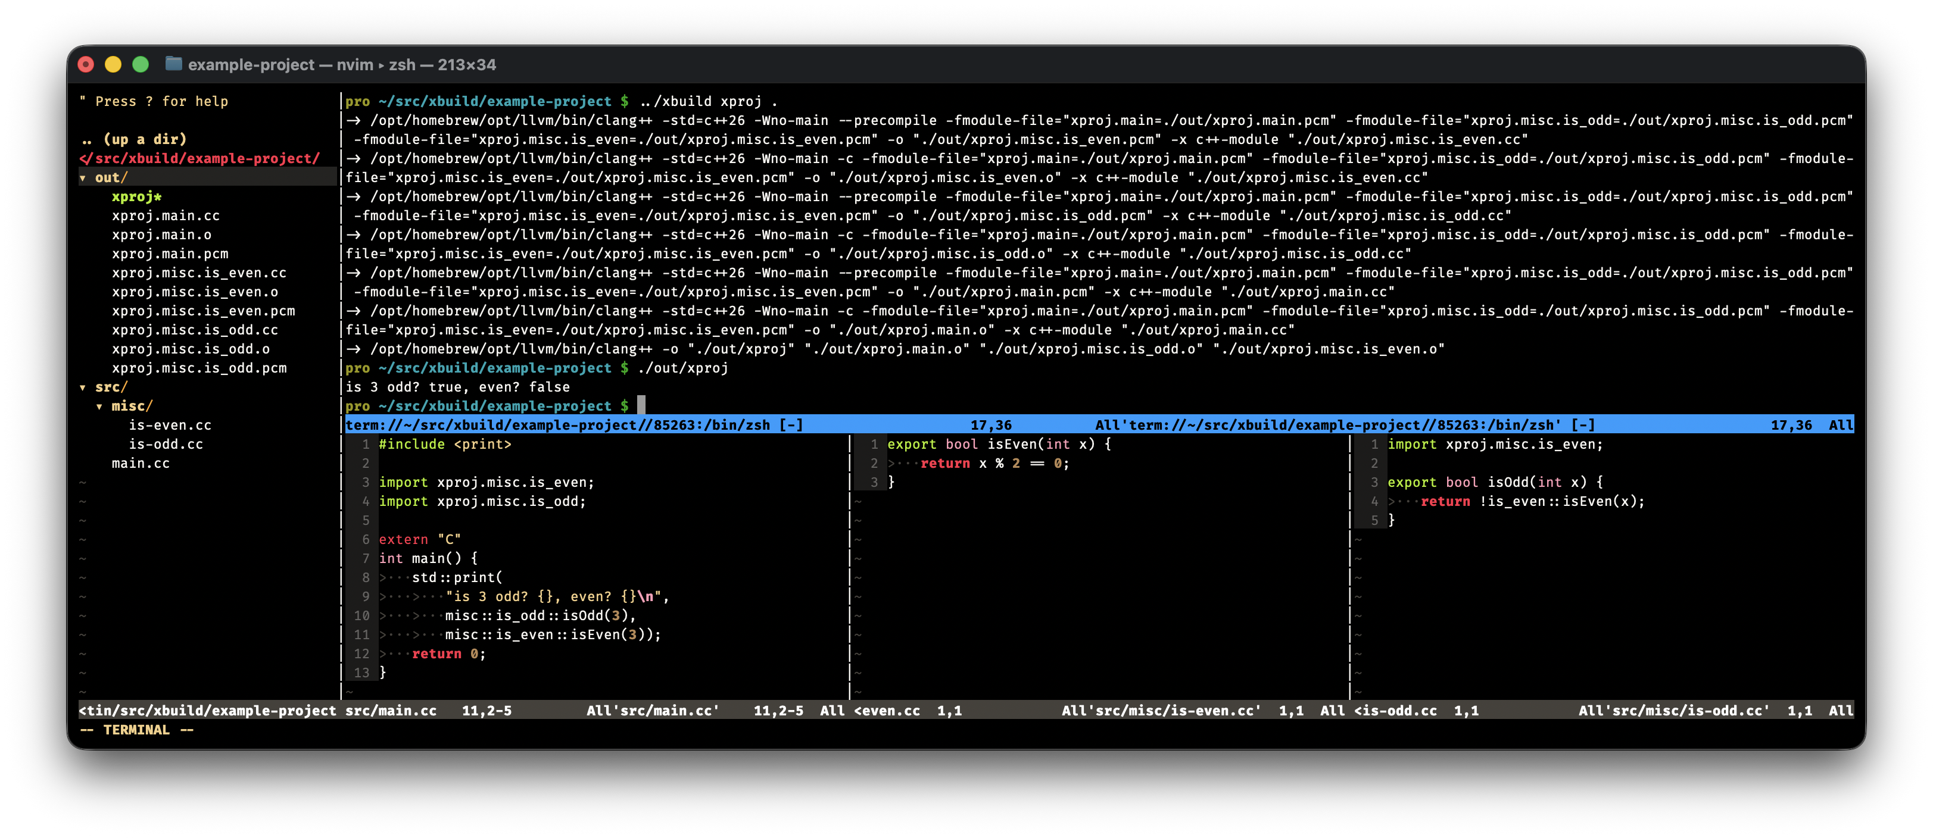Collapse the misc/ subdirectory arrow

99,406
